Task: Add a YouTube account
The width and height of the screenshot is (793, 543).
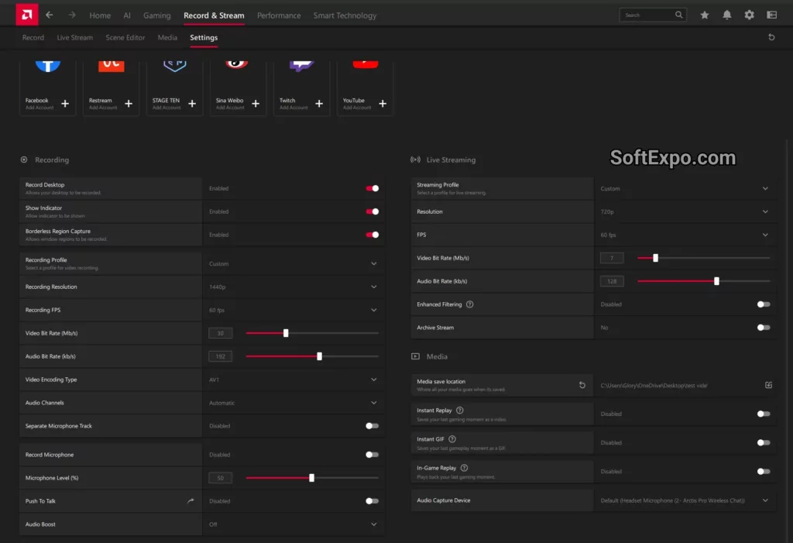Action: pyautogui.click(x=383, y=103)
